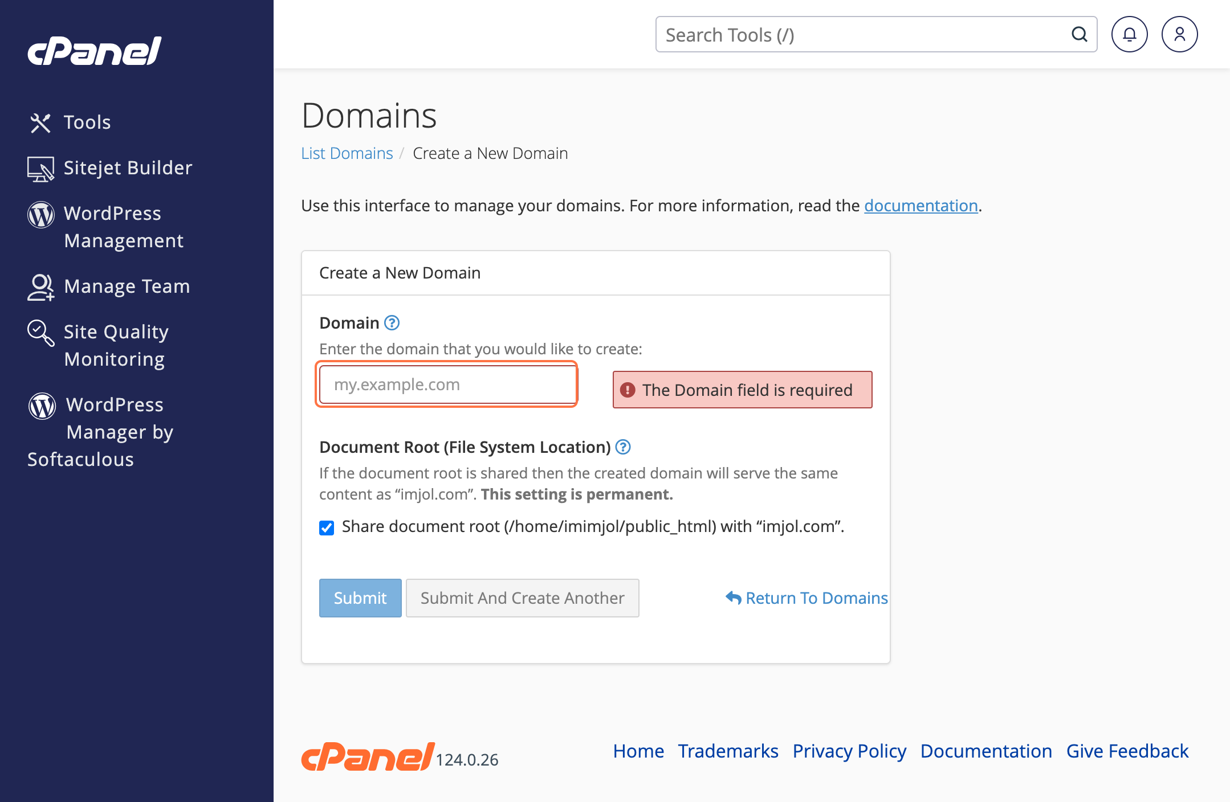Click the Site Quality Monitoring magnifier icon
The height and width of the screenshot is (802, 1230).
coord(41,333)
